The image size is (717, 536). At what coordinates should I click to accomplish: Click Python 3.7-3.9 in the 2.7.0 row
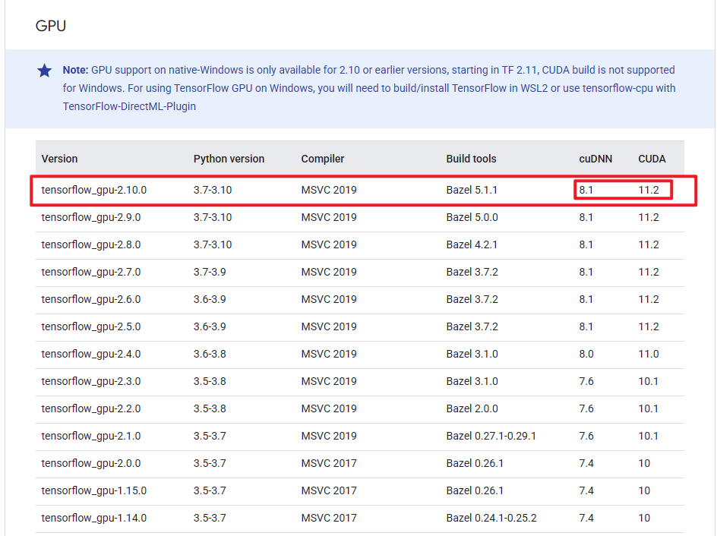click(x=210, y=272)
